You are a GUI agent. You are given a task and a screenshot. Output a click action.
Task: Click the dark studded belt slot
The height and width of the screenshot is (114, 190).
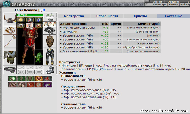(10, 70)
